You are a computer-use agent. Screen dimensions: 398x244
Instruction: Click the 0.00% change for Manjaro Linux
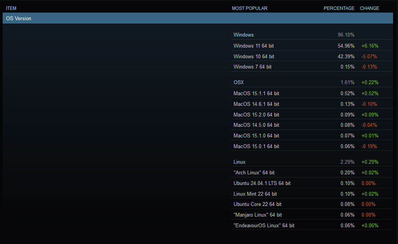(368, 215)
